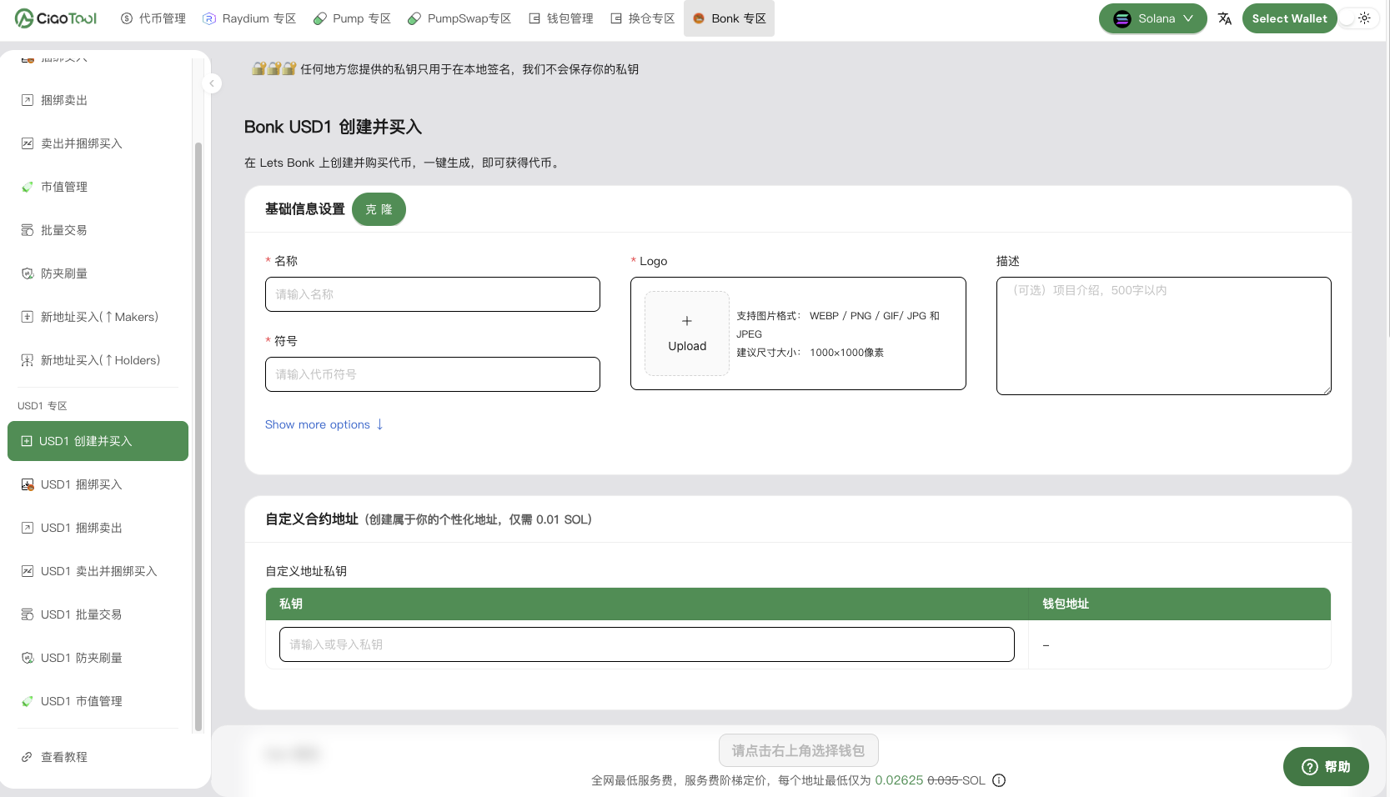Screen dimensions: 1390x797
Task: Open the 帮助 help button
Action: pyautogui.click(x=1325, y=766)
